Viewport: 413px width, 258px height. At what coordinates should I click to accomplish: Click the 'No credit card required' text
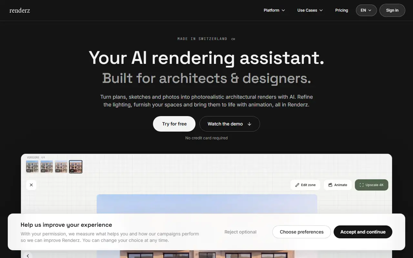click(206, 138)
